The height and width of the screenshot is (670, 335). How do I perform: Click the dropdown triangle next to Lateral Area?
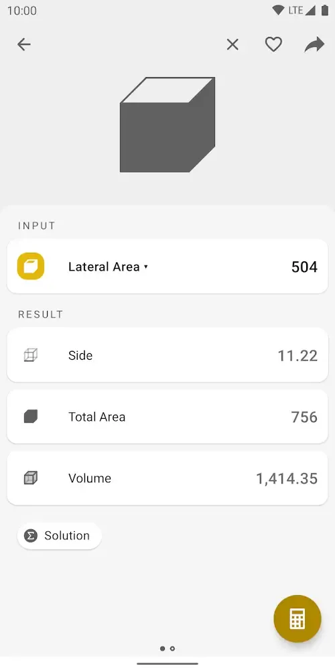click(x=145, y=267)
